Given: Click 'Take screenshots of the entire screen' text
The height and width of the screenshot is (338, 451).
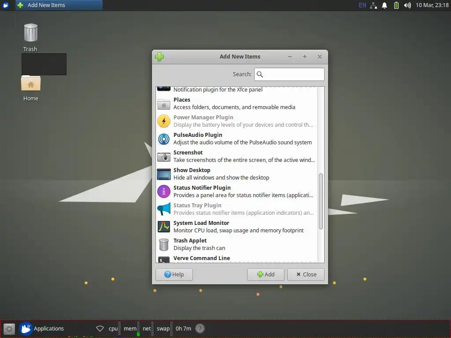Looking at the screenshot, I should [x=244, y=160].
